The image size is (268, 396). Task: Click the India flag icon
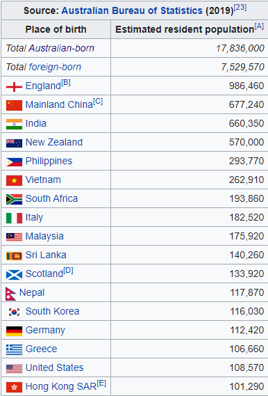(14, 125)
